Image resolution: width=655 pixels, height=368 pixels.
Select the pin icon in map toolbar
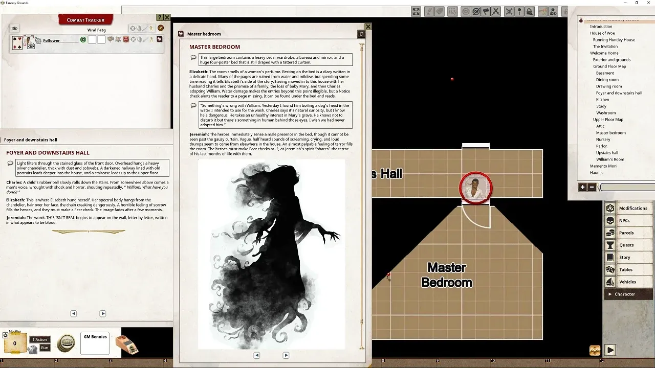[x=519, y=12]
